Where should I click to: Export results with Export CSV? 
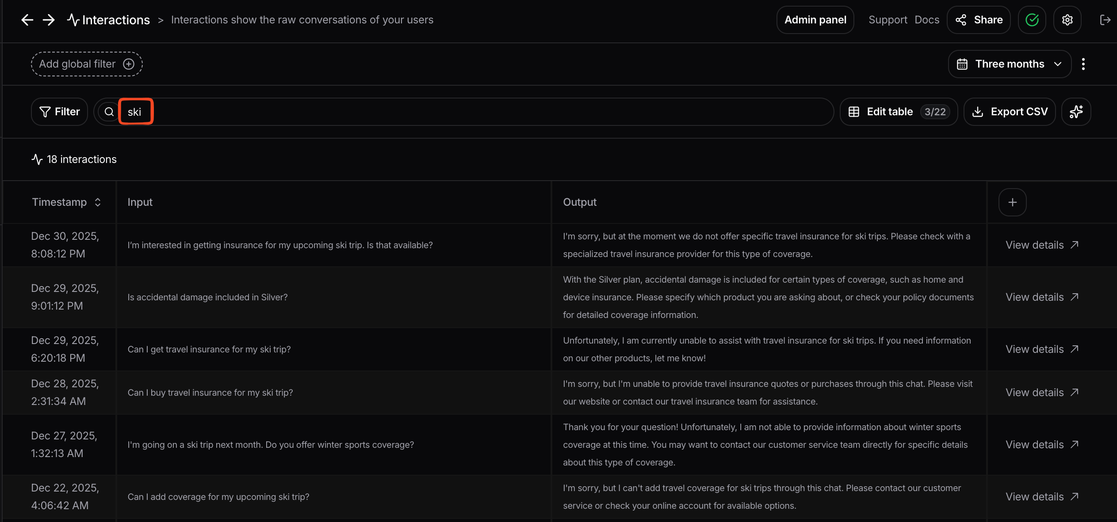pyautogui.click(x=1010, y=112)
